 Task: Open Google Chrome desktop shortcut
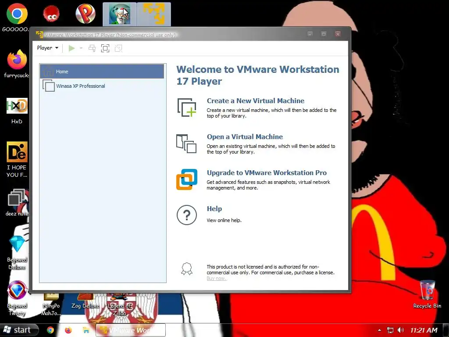click(x=17, y=17)
